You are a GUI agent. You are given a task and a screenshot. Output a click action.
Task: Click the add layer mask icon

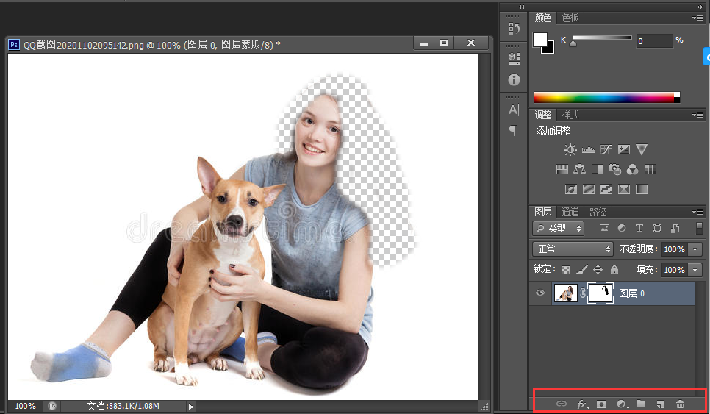(601, 404)
